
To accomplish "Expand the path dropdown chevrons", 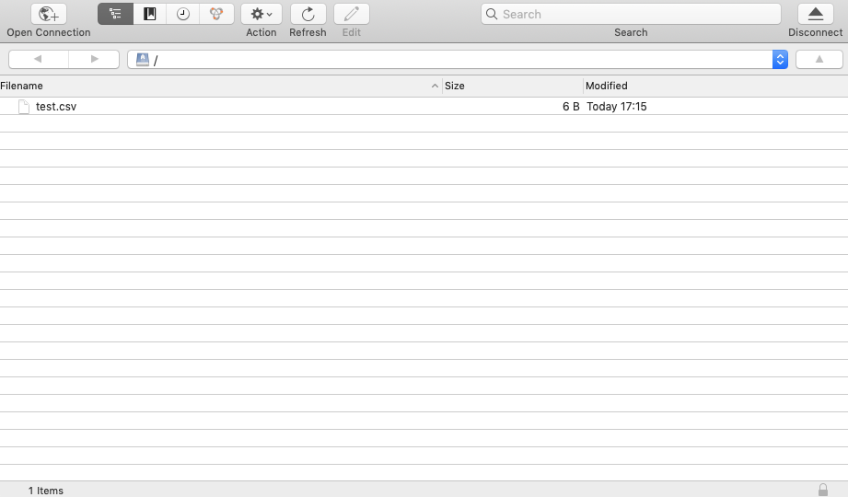I will tap(780, 59).
